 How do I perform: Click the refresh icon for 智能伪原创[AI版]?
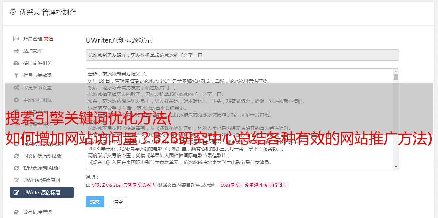(16, 168)
